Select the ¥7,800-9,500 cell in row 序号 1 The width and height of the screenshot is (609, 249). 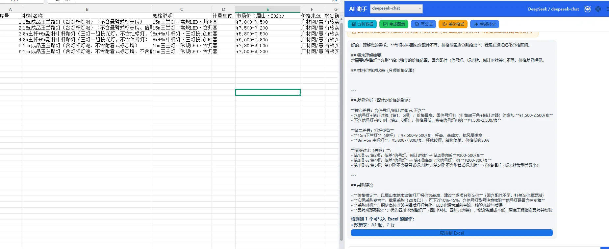click(268, 22)
